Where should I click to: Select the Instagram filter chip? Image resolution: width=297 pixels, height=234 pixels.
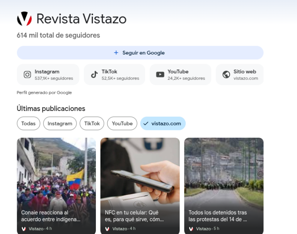(60, 123)
